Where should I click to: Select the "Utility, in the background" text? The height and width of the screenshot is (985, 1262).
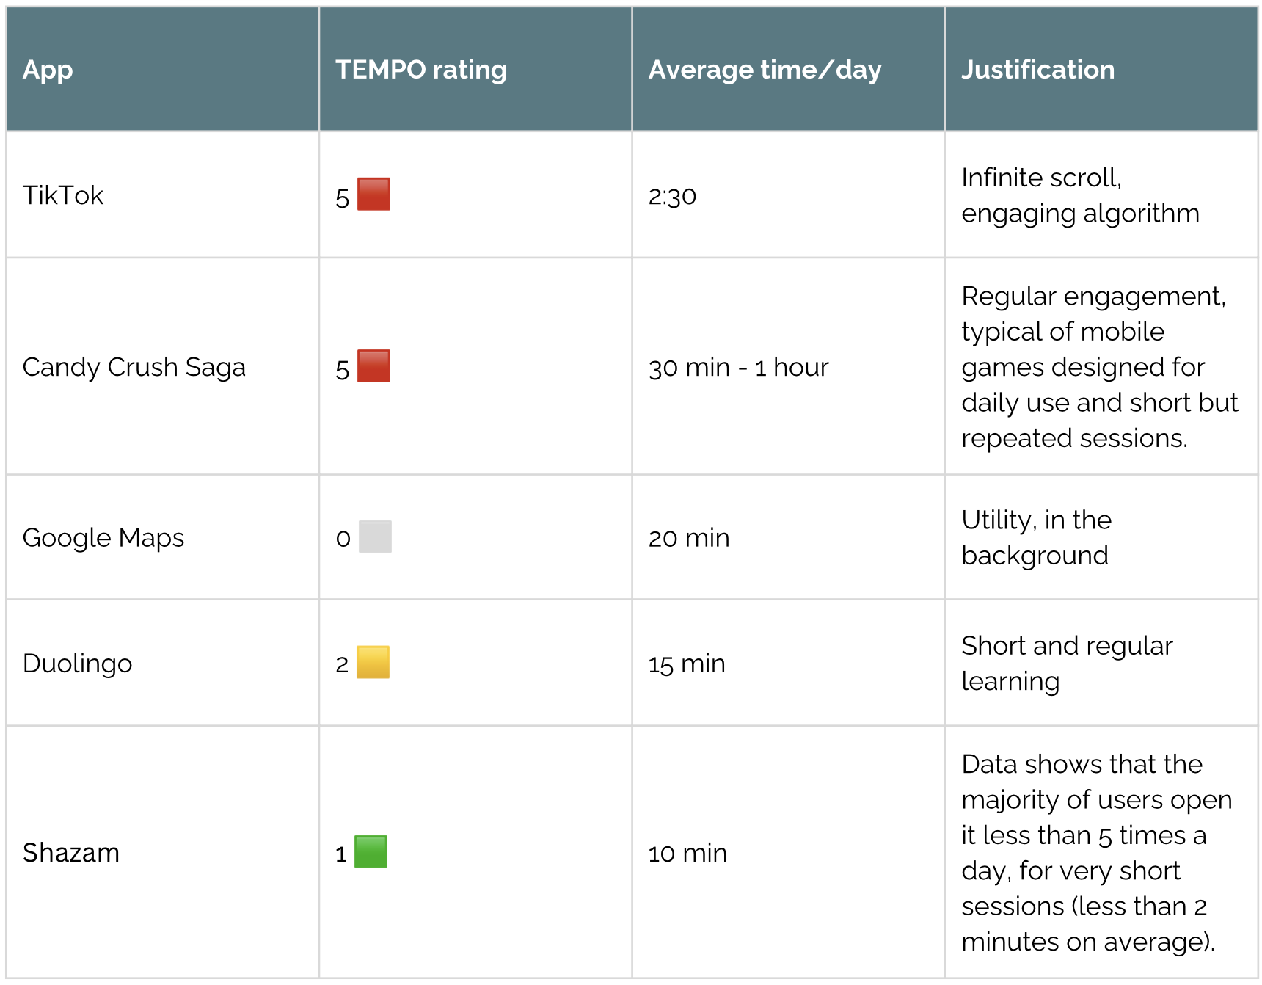[x=1036, y=537]
